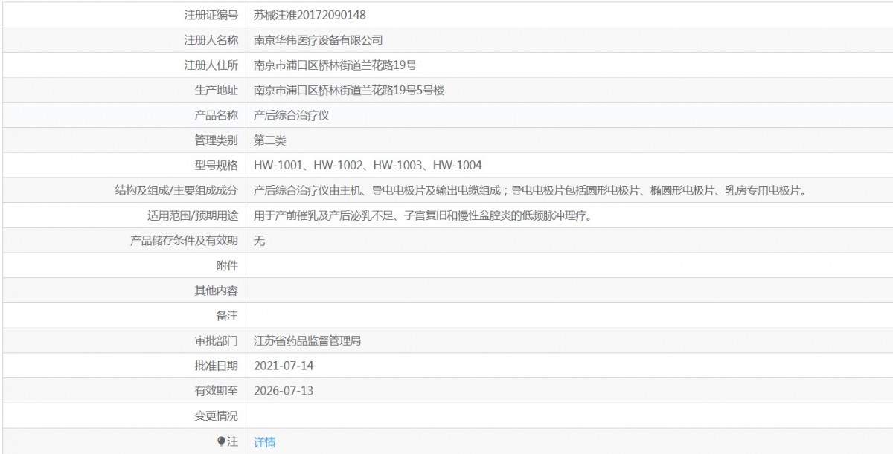
Task: Select management category value 第二类
Action: tap(270, 140)
